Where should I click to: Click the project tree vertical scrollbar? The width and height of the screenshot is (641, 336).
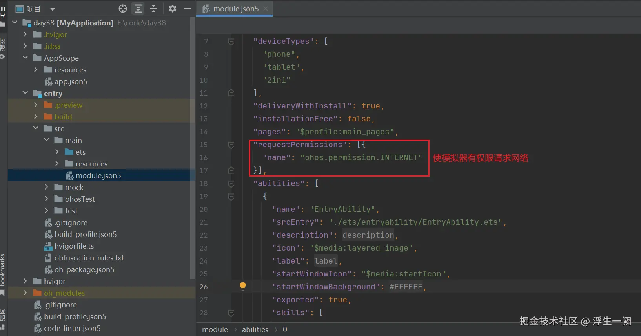tap(192, 149)
